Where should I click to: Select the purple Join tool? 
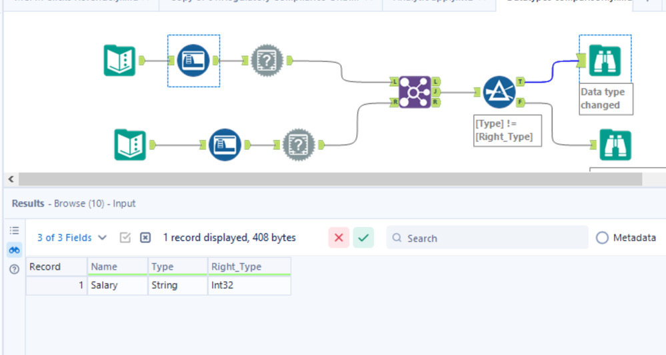tap(415, 92)
